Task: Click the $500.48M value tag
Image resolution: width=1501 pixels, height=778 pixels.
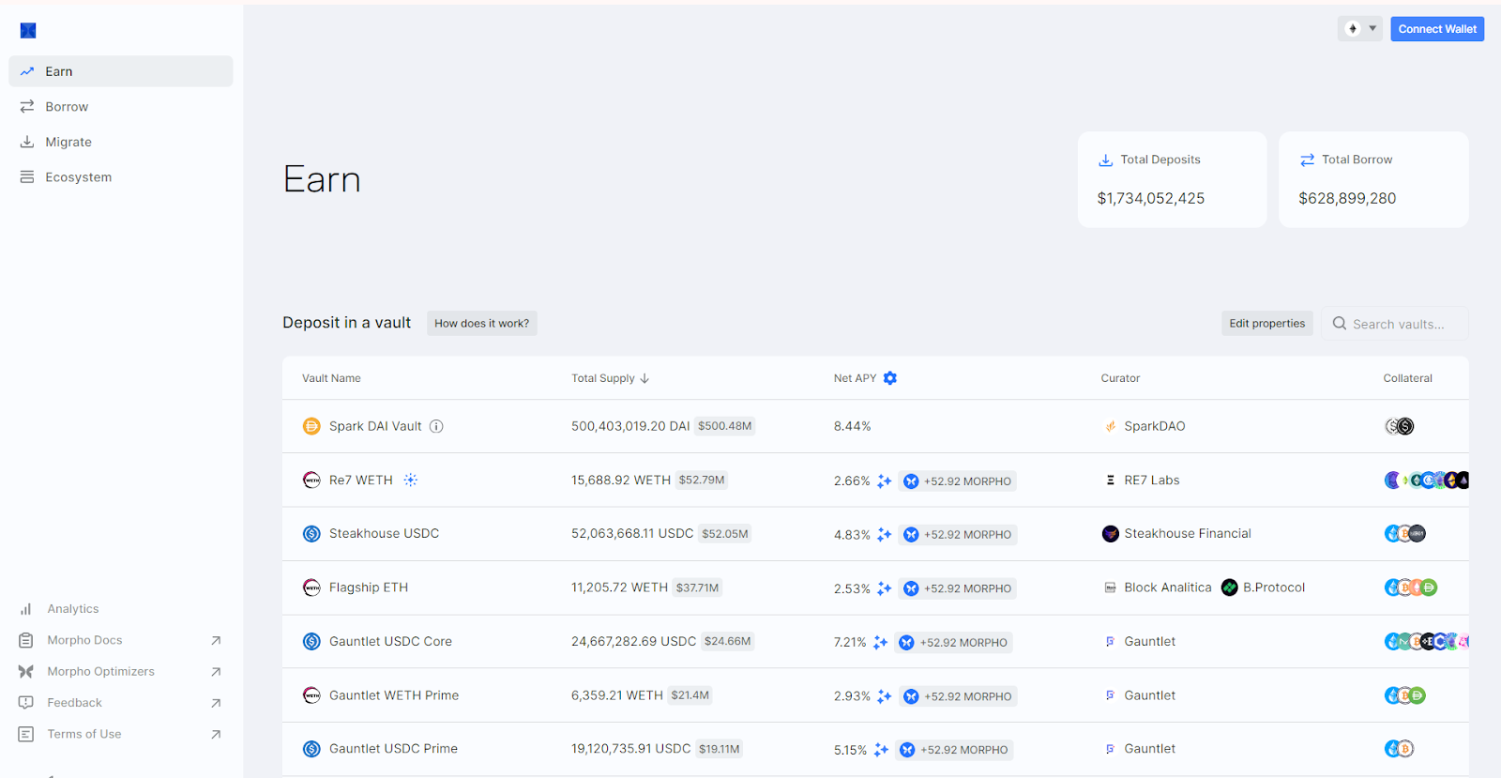Action: [x=724, y=426]
